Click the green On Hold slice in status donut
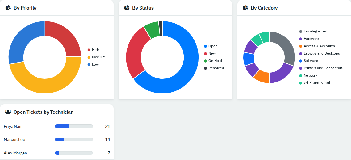 pyautogui.click(x=152, y=30)
